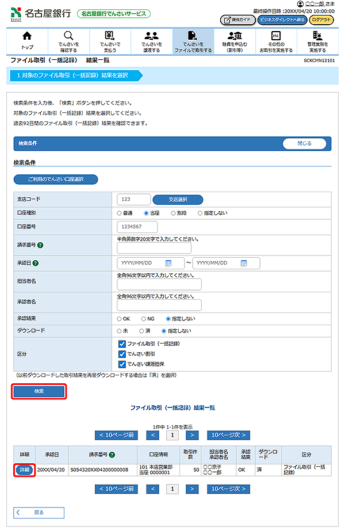
Task: Click help icon beside 請求番号 field label
Action: pos(41,245)
